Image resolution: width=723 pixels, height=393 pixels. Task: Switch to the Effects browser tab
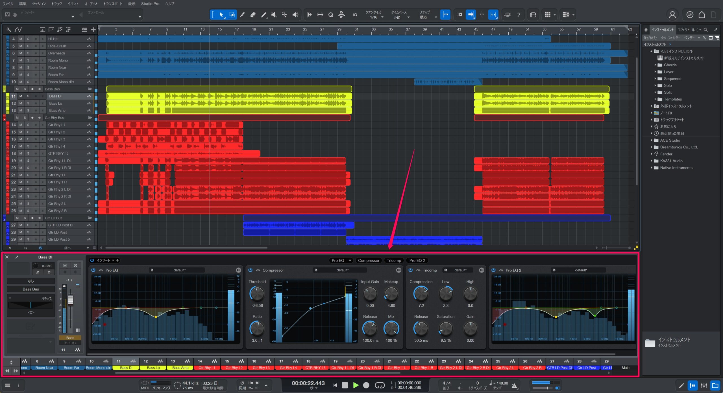click(x=684, y=30)
